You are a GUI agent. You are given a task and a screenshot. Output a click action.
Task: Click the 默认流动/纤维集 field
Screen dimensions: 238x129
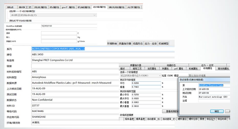point(209,75)
